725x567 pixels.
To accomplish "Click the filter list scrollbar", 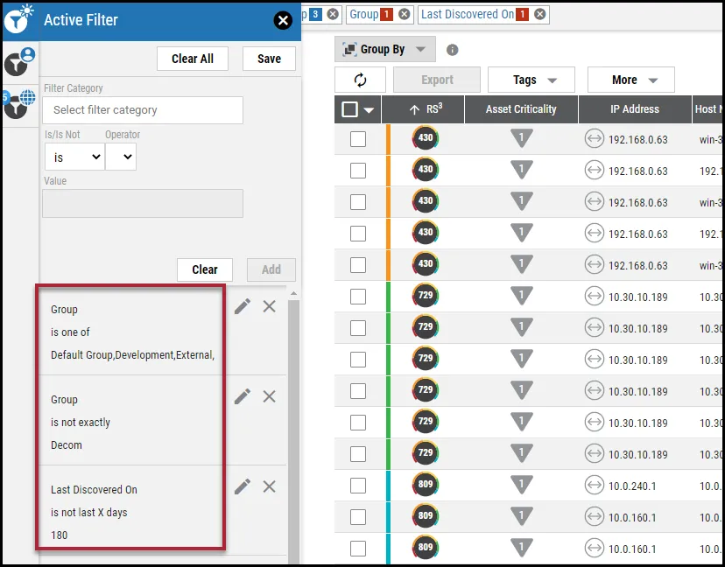I will tap(293, 430).
